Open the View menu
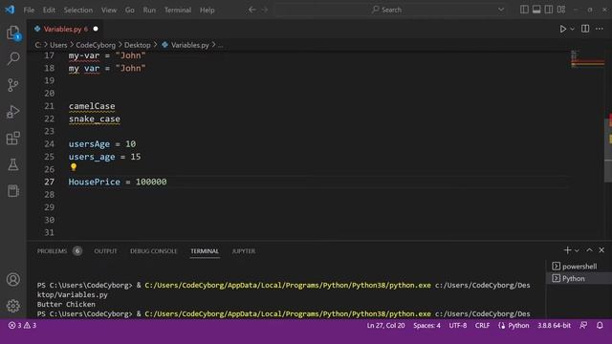Viewport: 612px width, 344px height. click(109, 11)
